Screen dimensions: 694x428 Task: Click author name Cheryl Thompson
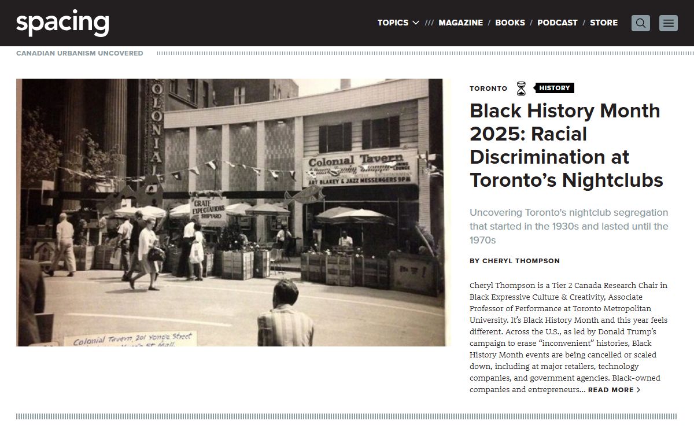(x=521, y=261)
